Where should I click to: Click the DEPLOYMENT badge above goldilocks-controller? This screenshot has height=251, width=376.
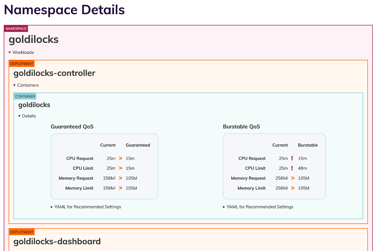22,64
